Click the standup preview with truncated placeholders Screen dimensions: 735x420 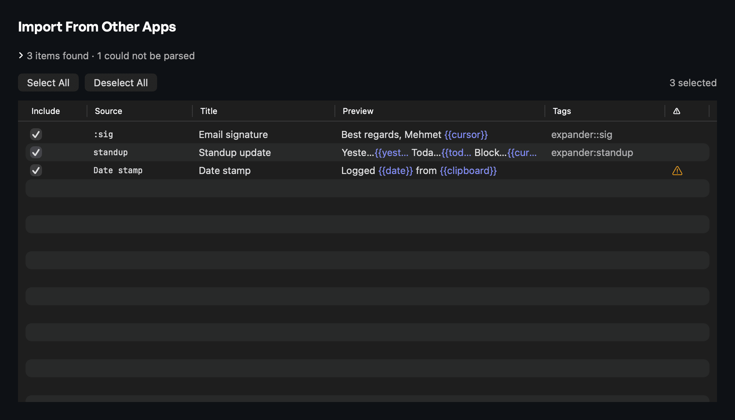point(439,153)
